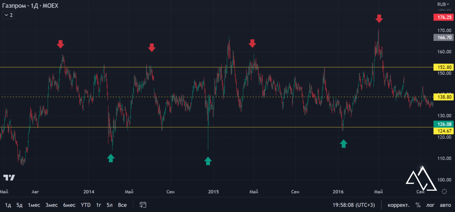Click 100.00 on the price axis

[x=444, y=180]
